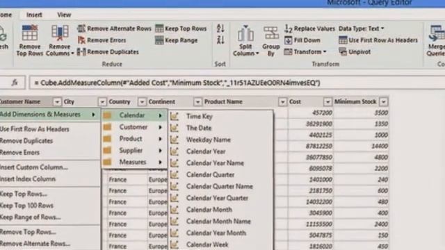
Task: Open the Transform dropdown in ribbon
Action: click(305, 52)
